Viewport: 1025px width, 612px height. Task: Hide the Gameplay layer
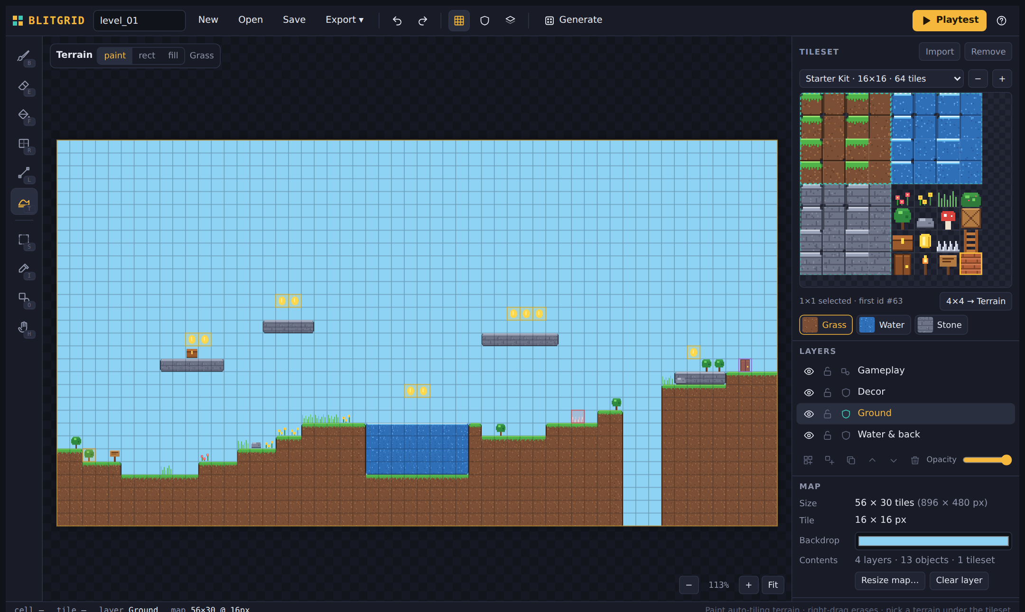[809, 371]
